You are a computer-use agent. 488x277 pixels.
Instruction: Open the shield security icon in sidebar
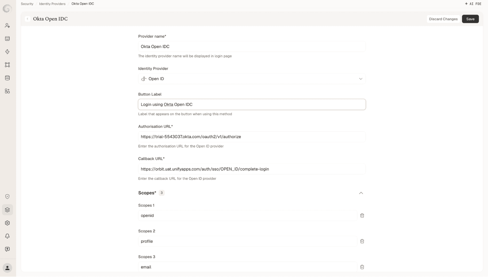pyautogui.click(x=7, y=197)
